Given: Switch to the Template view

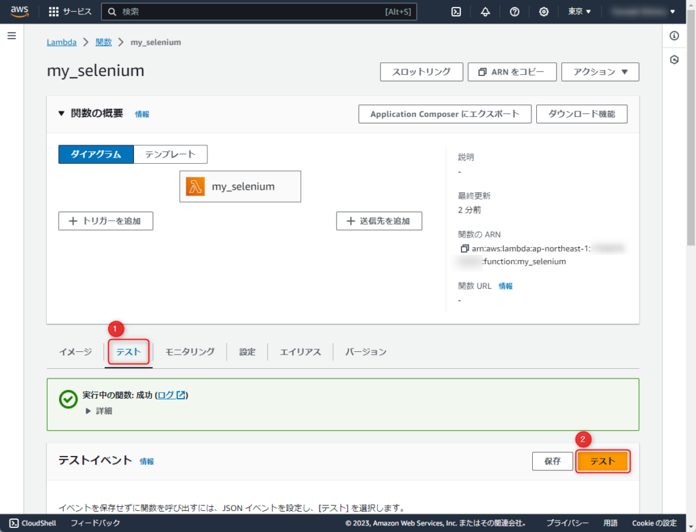Looking at the screenshot, I should pos(171,154).
